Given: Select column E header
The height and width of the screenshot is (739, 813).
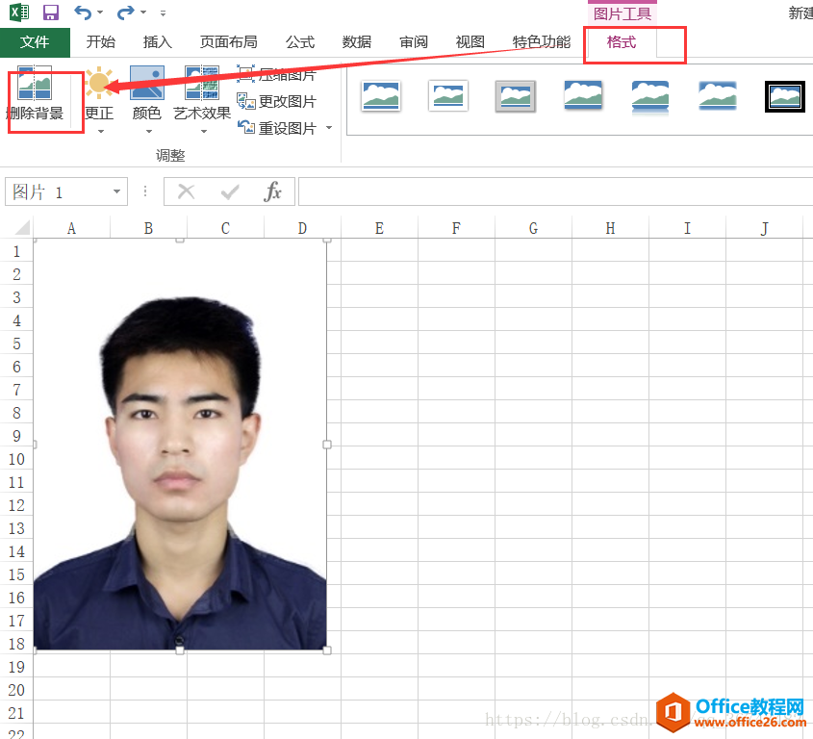Looking at the screenshot, I should pos(379,228).
